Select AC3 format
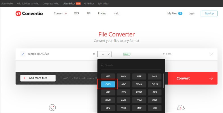Viewport: 223px width, 113px height. tap(155, 92)
